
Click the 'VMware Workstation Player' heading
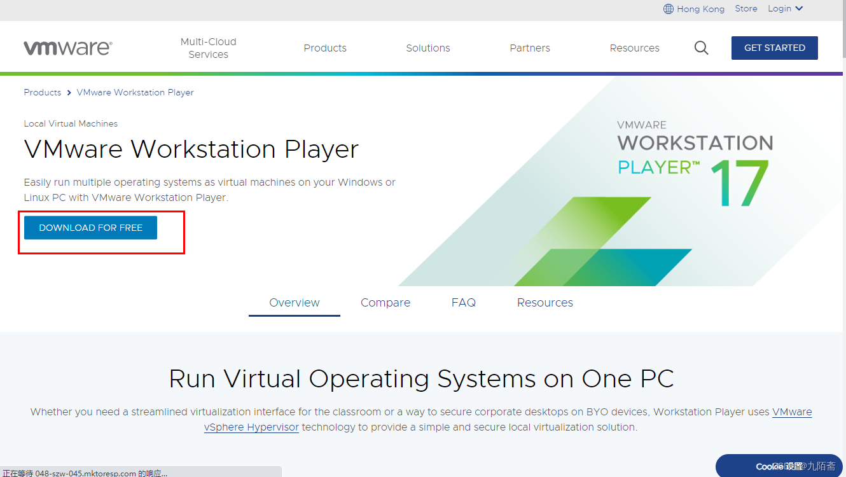tap(191, 149)
